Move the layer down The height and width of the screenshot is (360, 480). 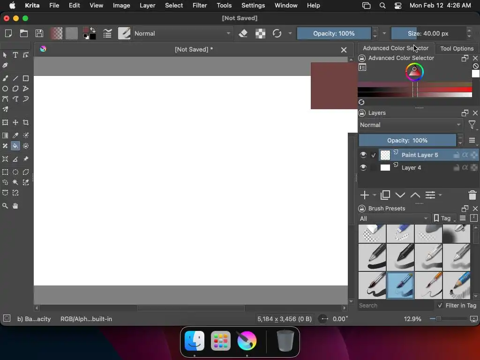[x=400, y=195]
